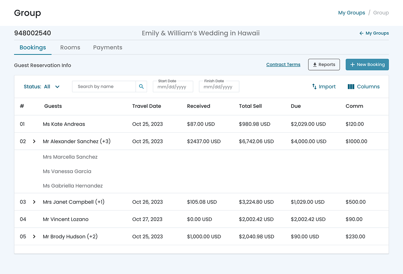Image resolution: width=403 pixels, height=274 pixels.
Task: Open My Groups breadcrumb
Action: click(351, 13)
